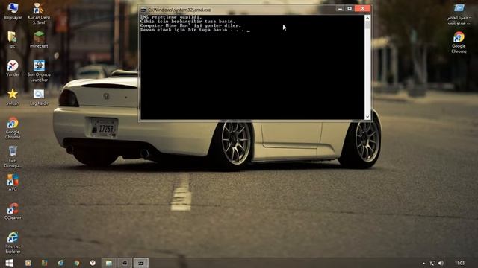This screenshot has height=268, width=478.
Task: Open the CCleaner desktop shortcut
Action: [13, 211]
